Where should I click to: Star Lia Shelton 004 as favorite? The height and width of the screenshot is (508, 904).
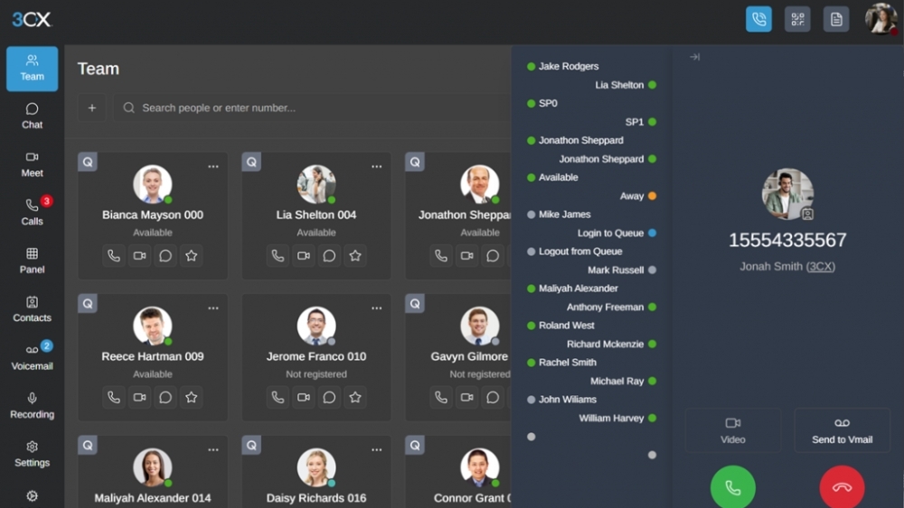pos(355,255)
